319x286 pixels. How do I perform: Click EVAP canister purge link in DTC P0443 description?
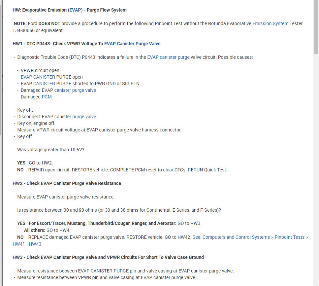(168, 57)
